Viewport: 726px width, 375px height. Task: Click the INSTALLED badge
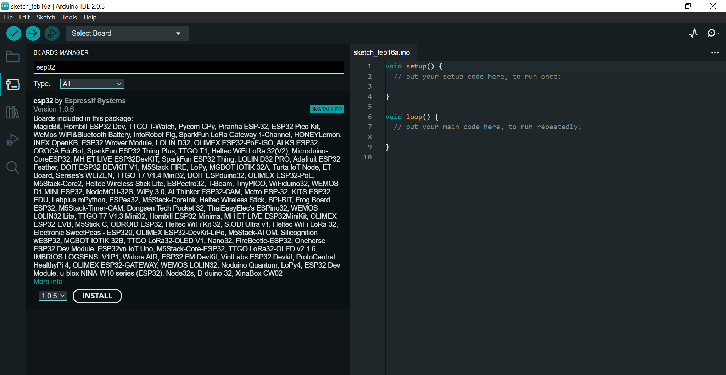(x=327, y=109)
